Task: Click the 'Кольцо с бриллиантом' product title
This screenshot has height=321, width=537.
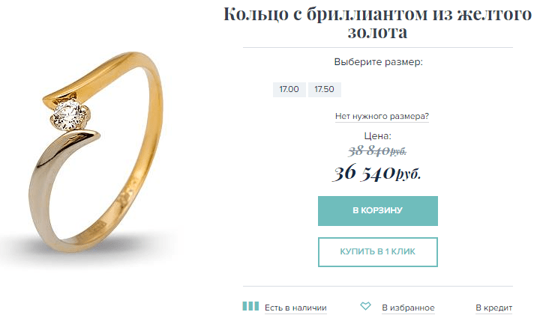Action: (x=377, y=23)
